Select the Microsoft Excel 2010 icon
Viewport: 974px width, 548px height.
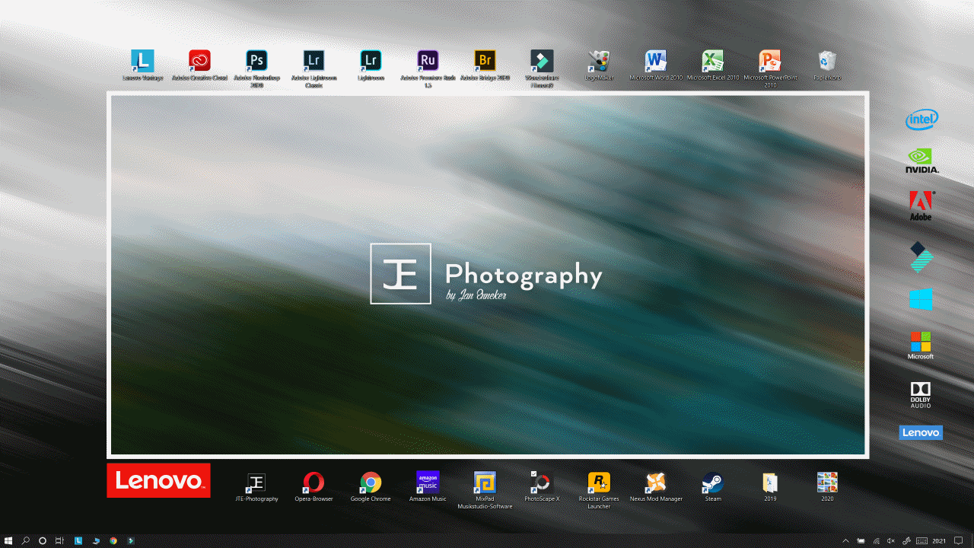(x=713, y=65)
